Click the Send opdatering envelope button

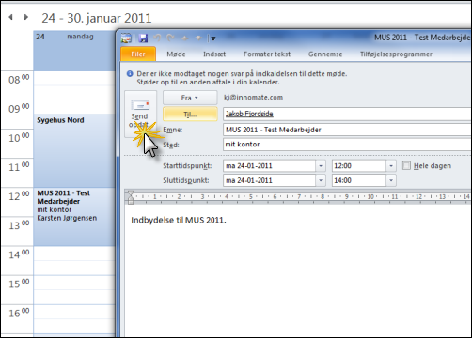point(140,115)
